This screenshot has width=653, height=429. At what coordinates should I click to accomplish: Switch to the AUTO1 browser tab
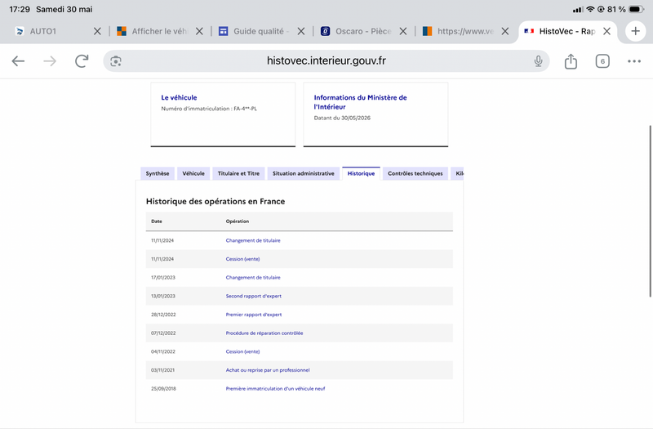coord(43,31)
